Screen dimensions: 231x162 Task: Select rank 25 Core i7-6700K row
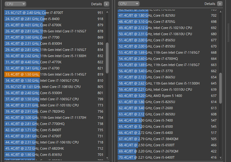click(x=54, y=25)
